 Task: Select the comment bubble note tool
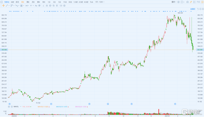(40, 6)
